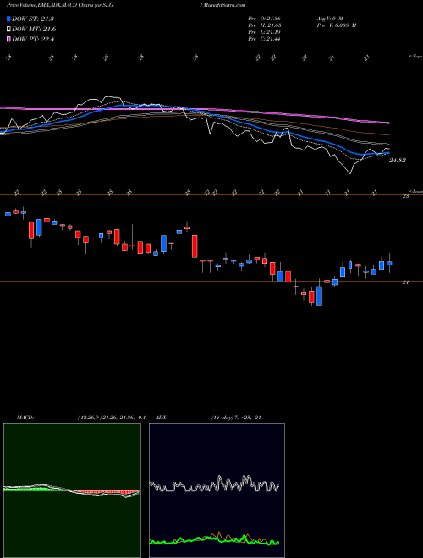423x558 pixels.
Task: Click the '23' price axis label
Action: click(x=405, y=196)
